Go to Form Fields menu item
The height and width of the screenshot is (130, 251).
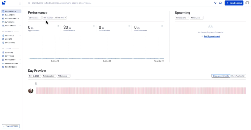point(11,67)
